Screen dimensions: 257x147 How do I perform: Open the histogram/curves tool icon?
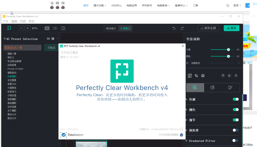[x=190, y=75]
